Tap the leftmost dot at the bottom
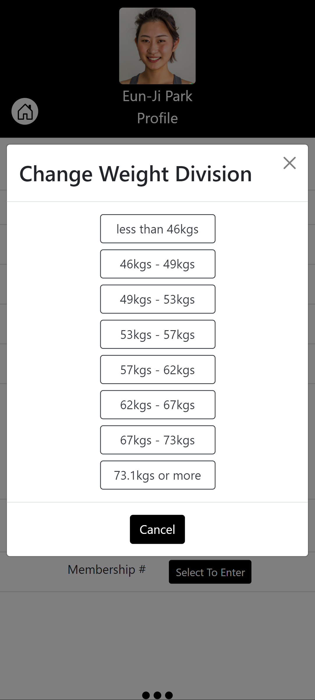 point(146,695)
